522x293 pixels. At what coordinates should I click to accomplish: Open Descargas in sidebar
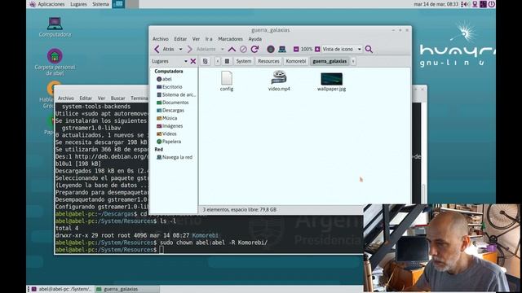coord(170,111)
